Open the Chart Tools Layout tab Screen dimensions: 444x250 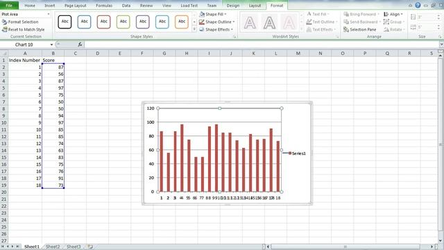pos(255,6)
